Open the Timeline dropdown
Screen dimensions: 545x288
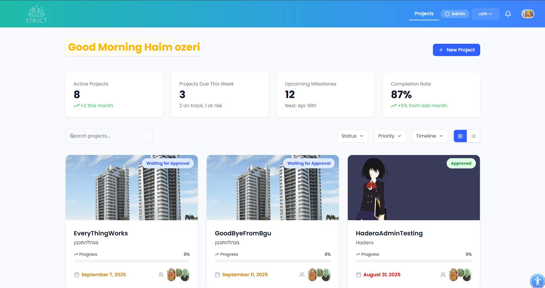(x=429, y=136)
